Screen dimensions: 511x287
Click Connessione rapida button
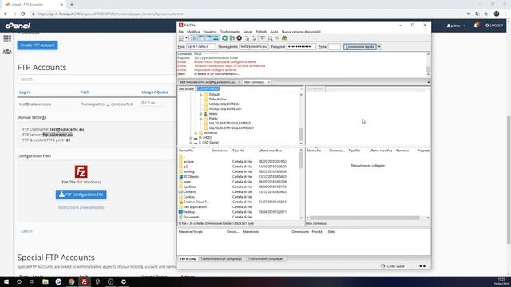[x=360, y=47]
